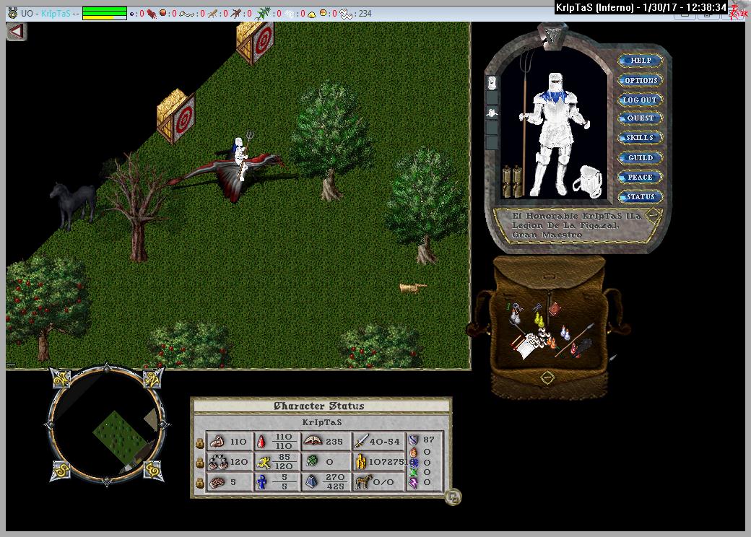Click the black horse in the game view
The width and height of the screenshot is (751, 537).
coord(74,204)
